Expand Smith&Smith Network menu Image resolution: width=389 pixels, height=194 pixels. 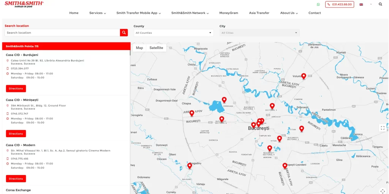click(190, 13)
